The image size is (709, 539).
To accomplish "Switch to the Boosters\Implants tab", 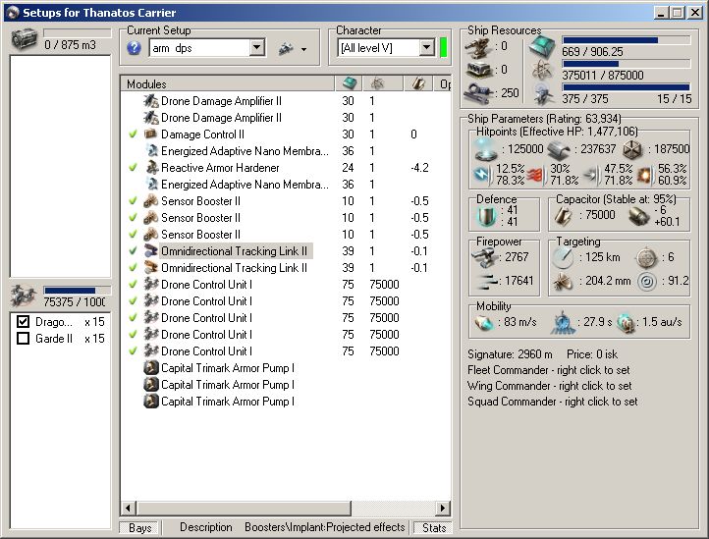I will [x=285, y=527].
